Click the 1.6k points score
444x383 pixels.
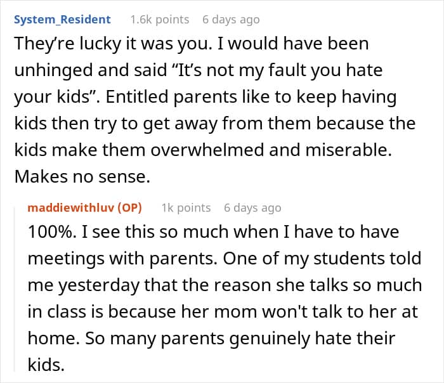(159, 20)
